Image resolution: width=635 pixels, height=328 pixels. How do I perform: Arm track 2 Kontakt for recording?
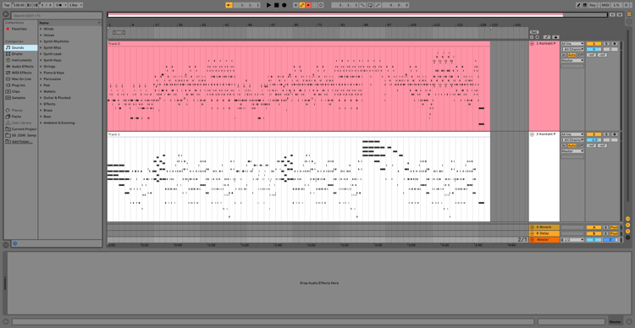pos(614,134)
